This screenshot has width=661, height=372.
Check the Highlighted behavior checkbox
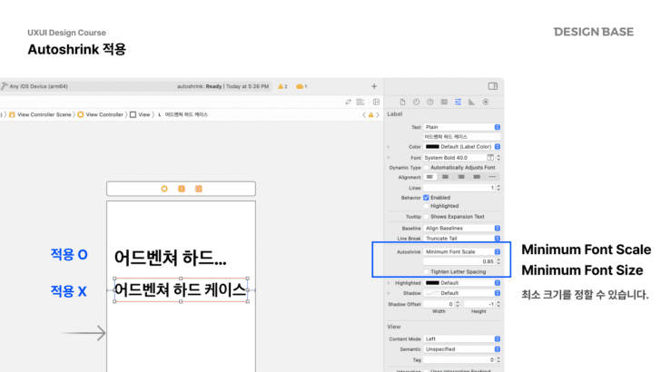pyautogui.click(x=426, y=206)
